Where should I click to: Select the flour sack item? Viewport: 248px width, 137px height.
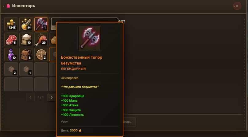pos(26,39)
